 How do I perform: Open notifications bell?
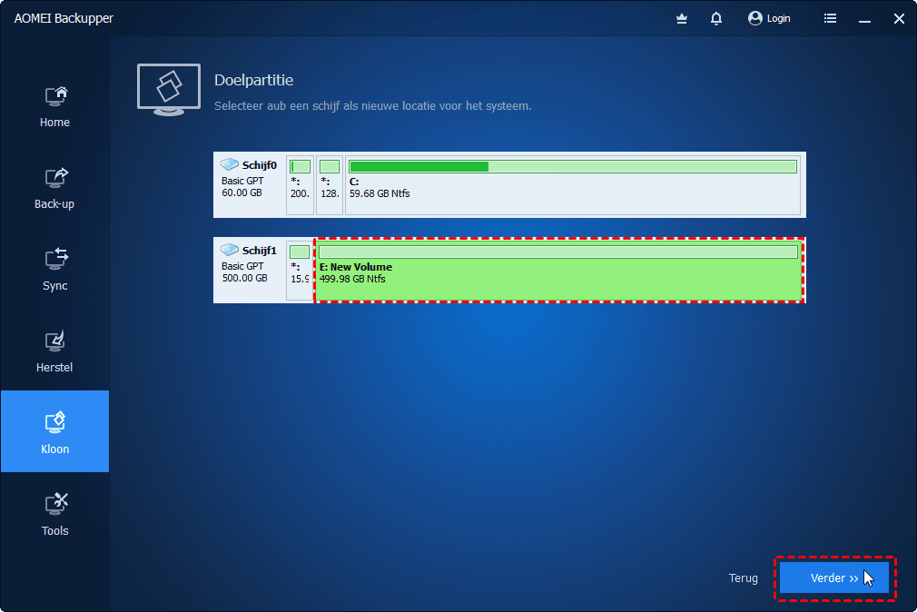(x=715, y=19)
